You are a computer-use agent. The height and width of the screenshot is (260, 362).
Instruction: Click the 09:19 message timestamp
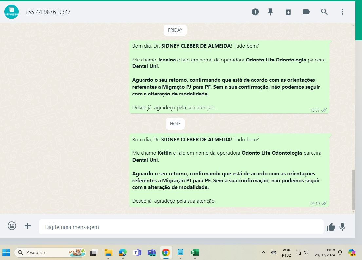pos(315,204)
